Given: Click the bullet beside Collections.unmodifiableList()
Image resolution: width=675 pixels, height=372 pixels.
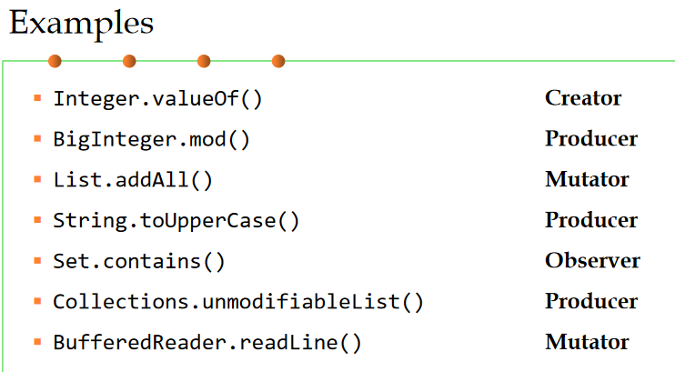Looking at the screenshot, I should pyautogui.click(x=38, y=300).
